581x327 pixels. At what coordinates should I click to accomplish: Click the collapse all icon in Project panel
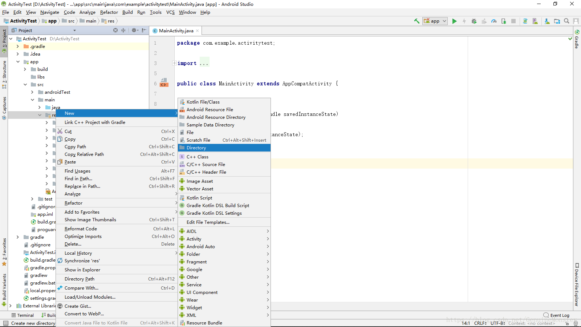123,30
